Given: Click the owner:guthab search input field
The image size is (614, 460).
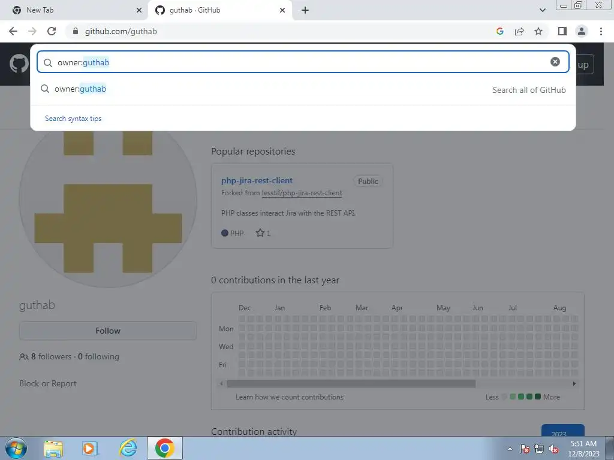Looking at the screenshot, I should [x=303, y=62].
